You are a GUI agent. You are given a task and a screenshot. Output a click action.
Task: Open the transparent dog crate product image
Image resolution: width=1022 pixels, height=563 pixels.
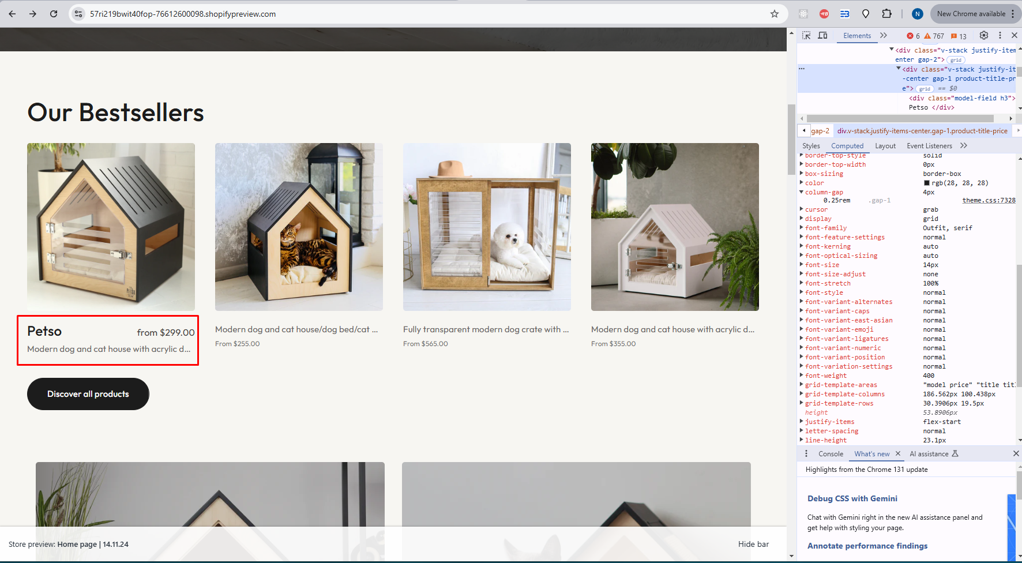pos(487,227)
